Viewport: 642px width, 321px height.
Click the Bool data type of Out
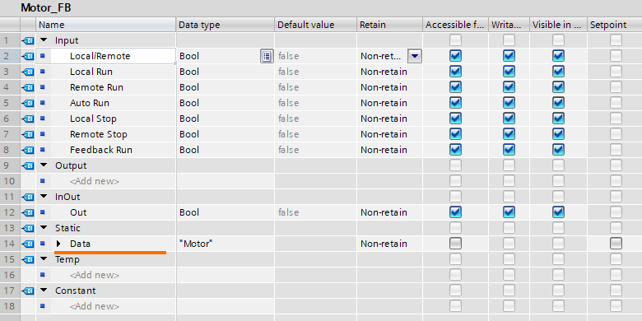(x=226, y=212)
